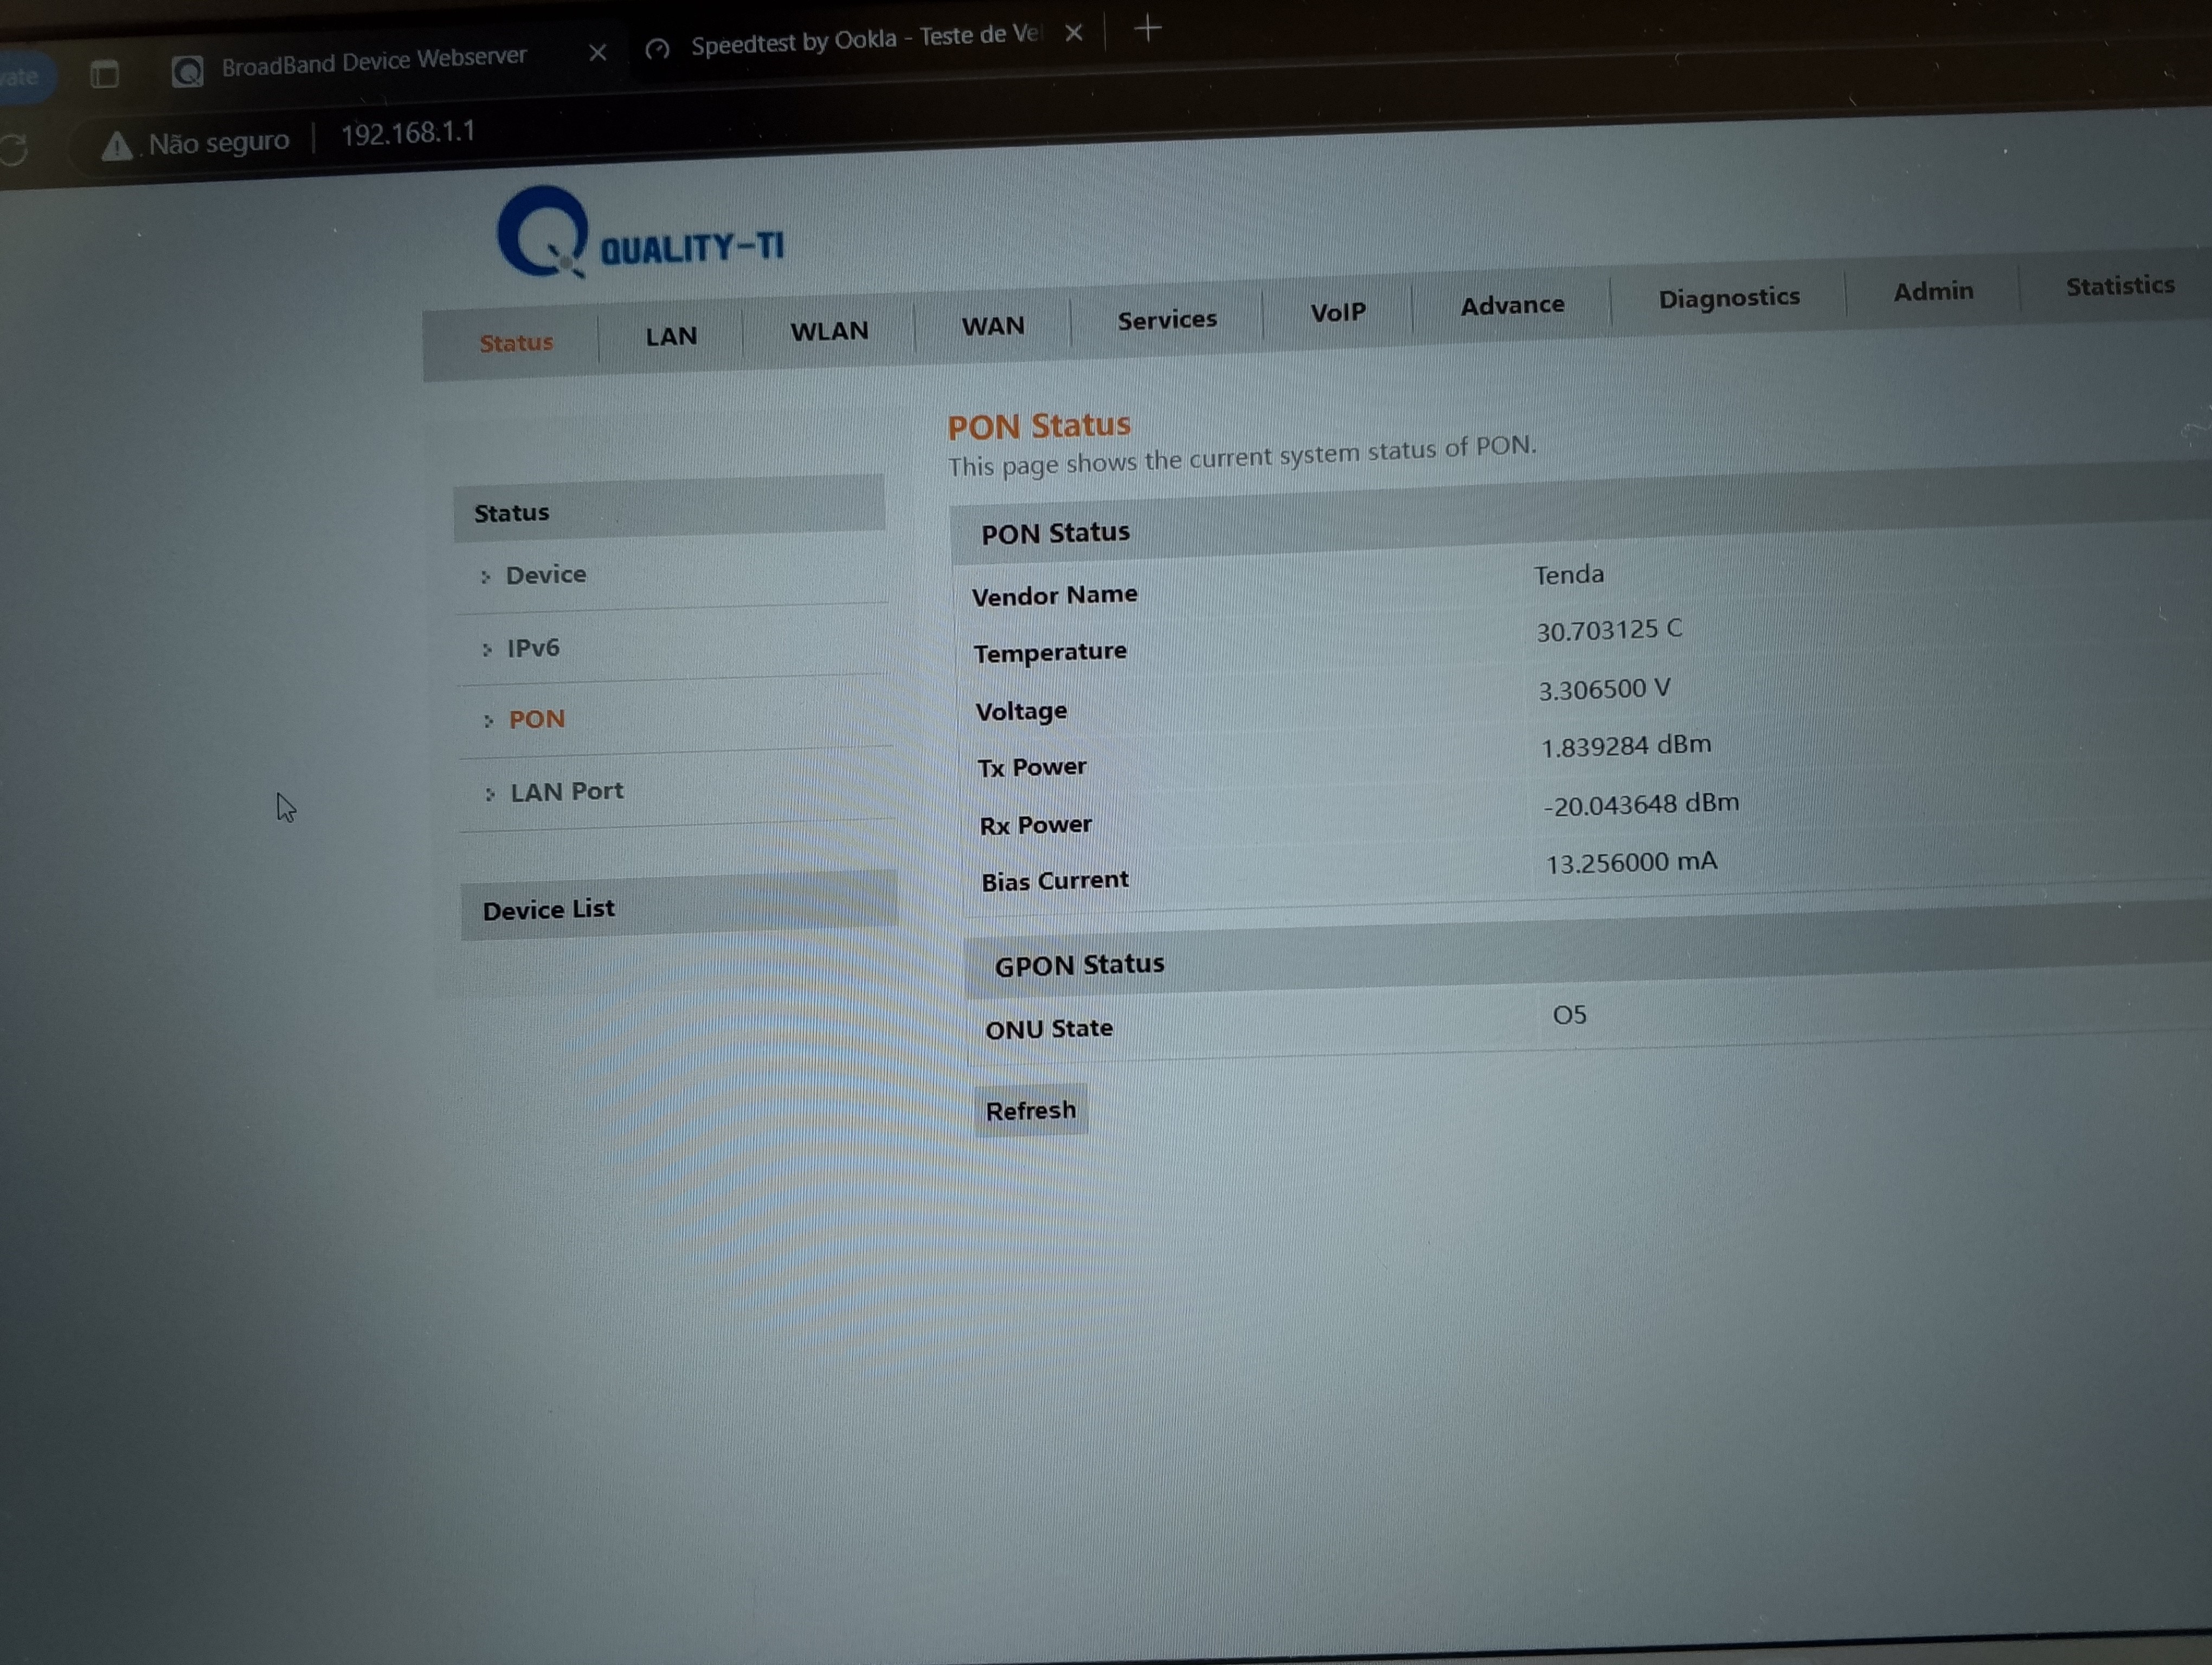Viewport: 2212px width, 1665px height.
Task: Click the browser reload icon
Action: (x=14, y=150)
